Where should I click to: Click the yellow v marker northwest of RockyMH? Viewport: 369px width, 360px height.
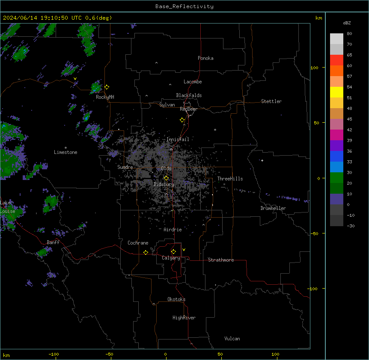75,79
